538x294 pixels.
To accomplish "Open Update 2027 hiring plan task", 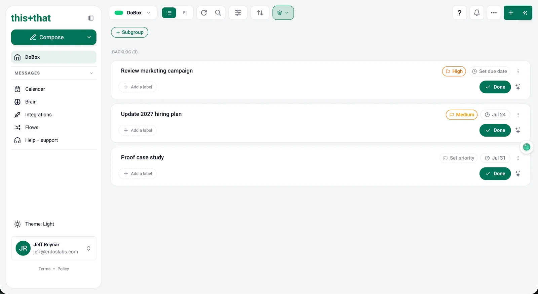I will [x=151, y=114].
